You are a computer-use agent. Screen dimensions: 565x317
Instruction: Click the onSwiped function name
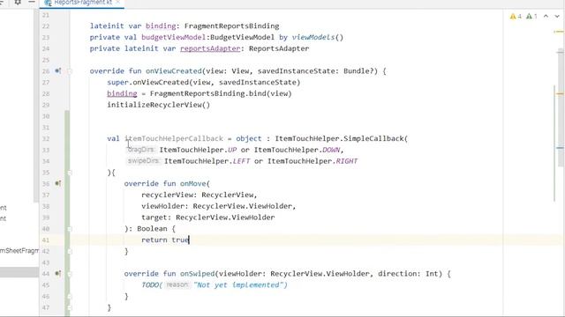point(197,274)
